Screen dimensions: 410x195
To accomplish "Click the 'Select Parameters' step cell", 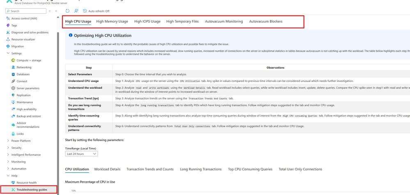I will pos(89,74).
